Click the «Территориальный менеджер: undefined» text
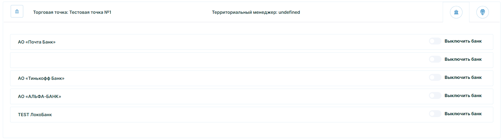This screenshot has height=139, width=504. 256,12
